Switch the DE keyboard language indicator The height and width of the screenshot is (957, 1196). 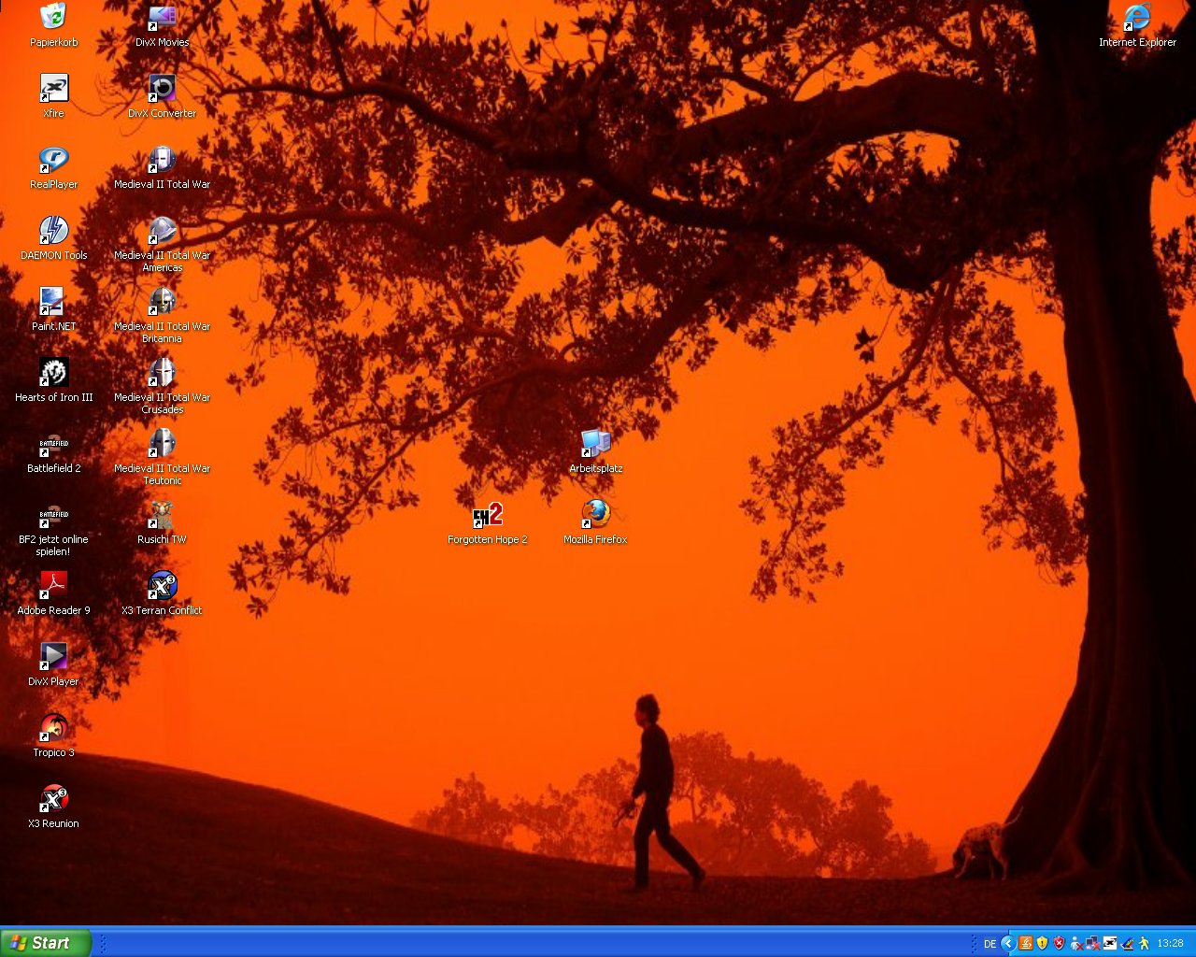click(x=990, y=943)
